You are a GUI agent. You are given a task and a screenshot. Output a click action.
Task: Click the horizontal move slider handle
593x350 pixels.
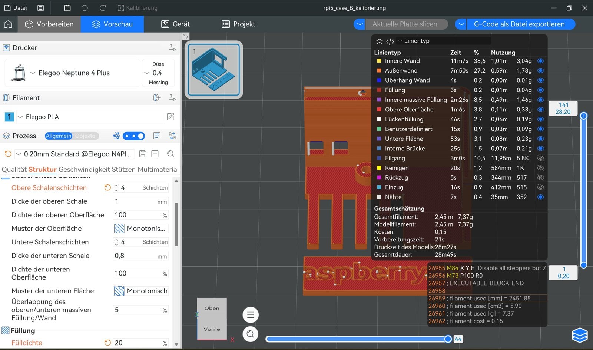tap(448, 339)
